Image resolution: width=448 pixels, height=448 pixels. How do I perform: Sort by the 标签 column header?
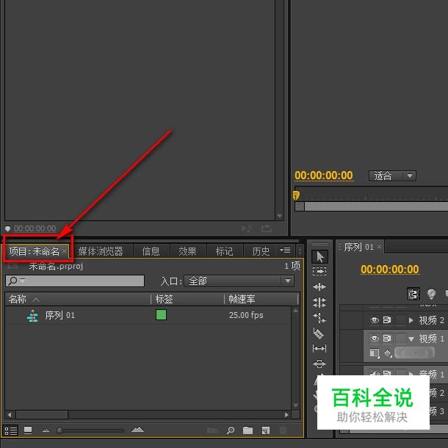coord(164,299)
